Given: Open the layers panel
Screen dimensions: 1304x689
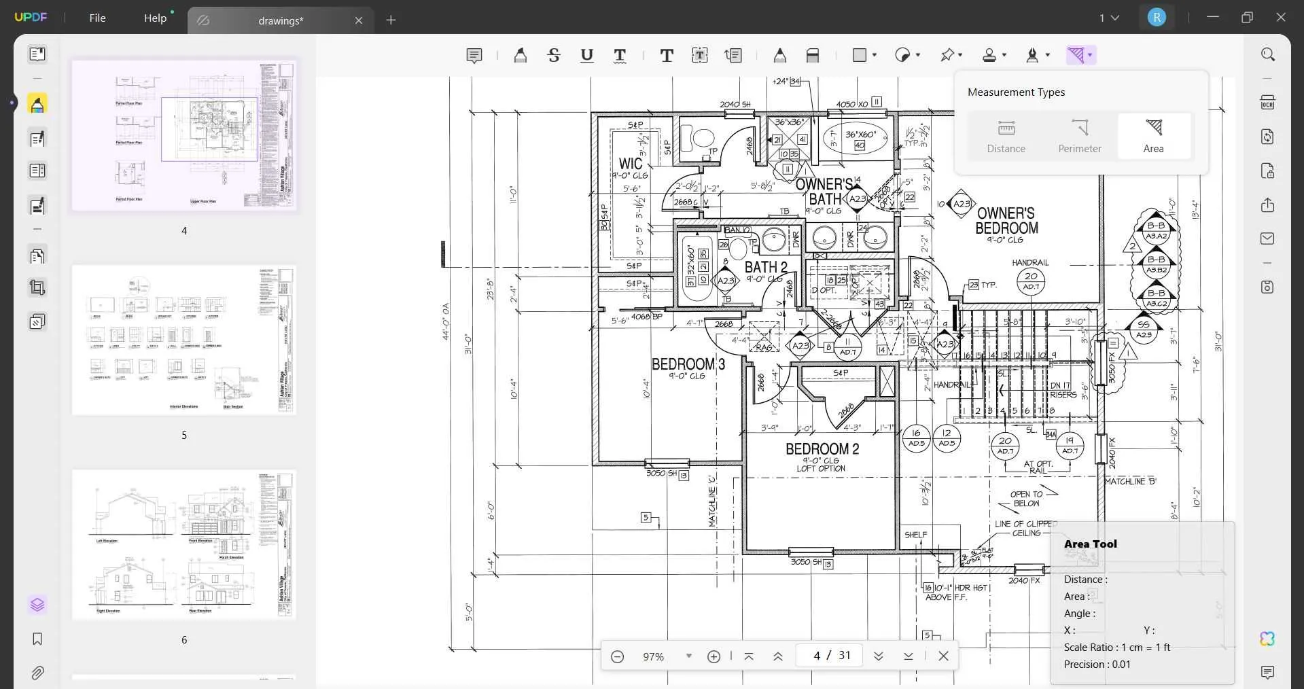Looking at the screenshot, I should coord(37,605).
